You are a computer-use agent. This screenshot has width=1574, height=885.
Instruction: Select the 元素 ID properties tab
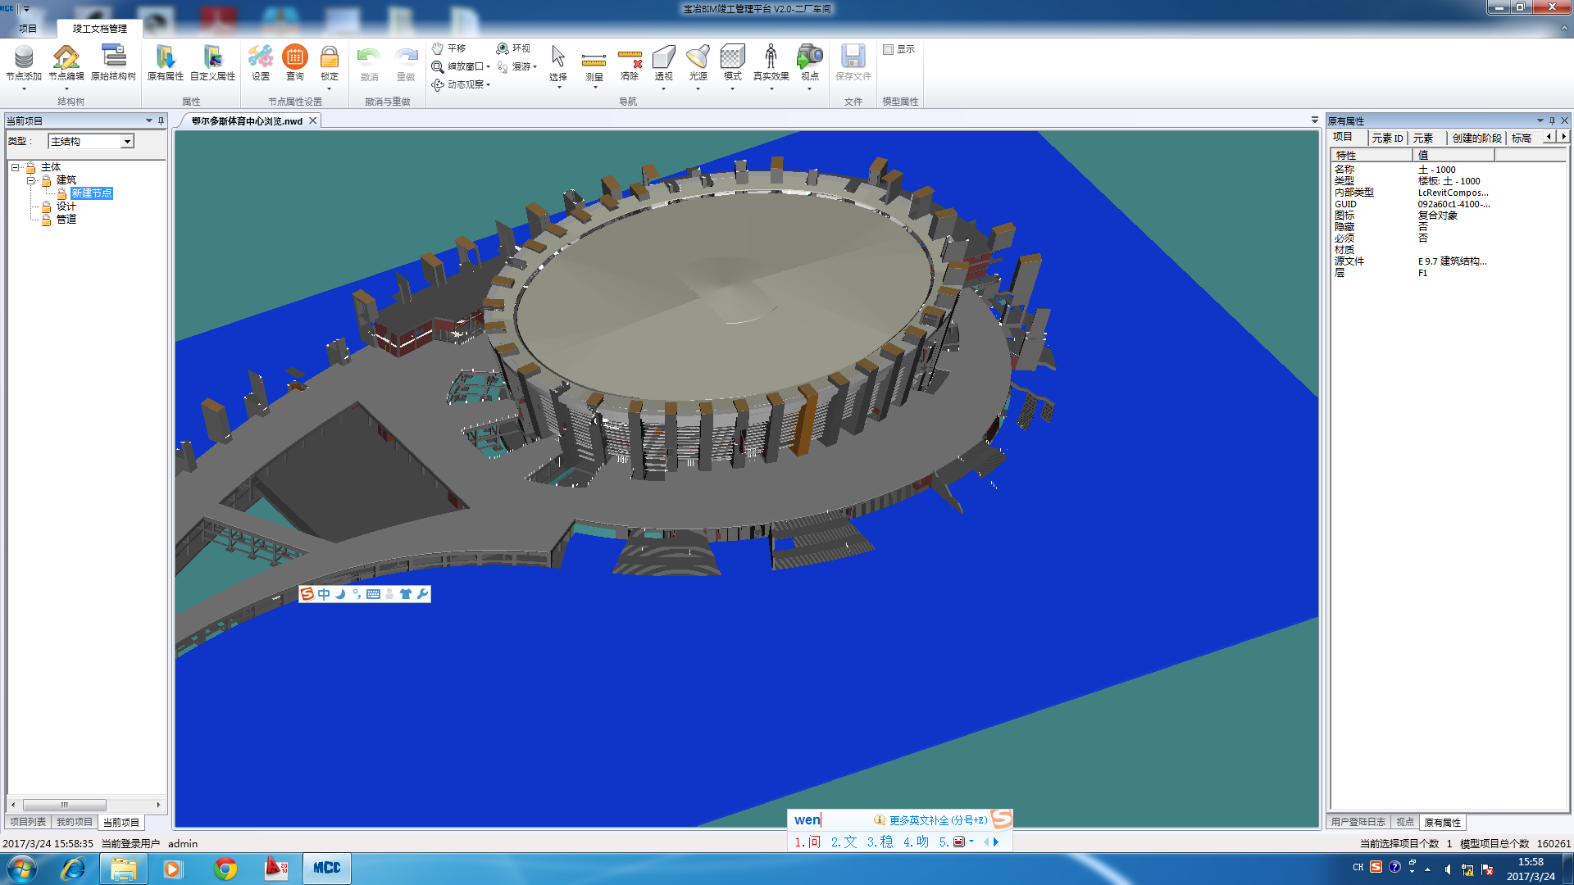(1388, 138)
